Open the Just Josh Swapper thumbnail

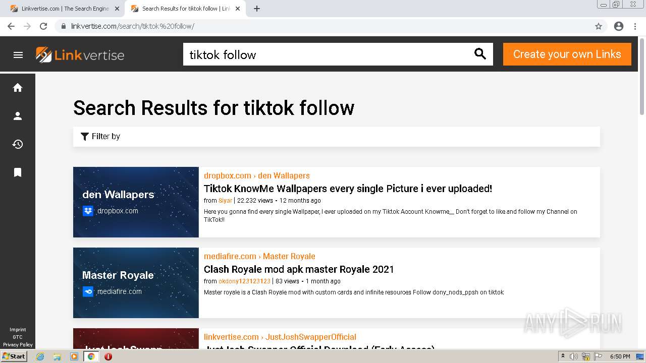point(136,338)
